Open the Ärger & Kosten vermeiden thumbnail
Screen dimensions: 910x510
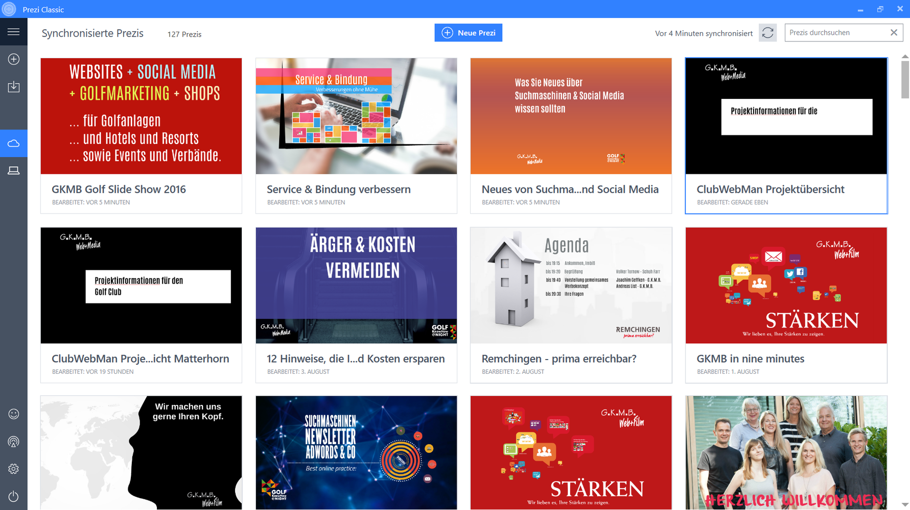(x=356, y=285)
